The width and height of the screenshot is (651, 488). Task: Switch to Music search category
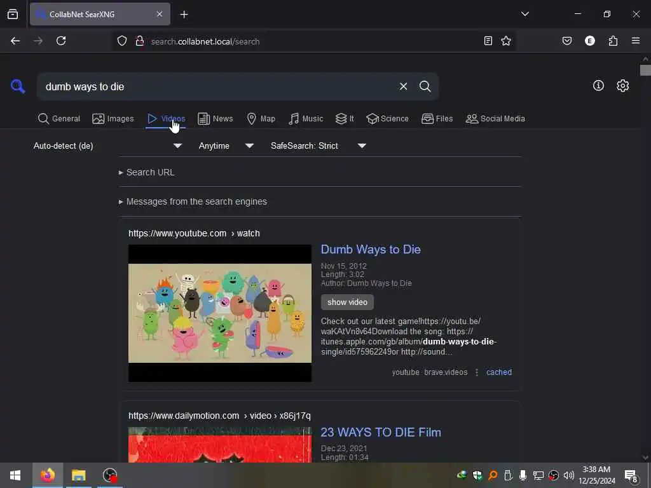(306, 119)
